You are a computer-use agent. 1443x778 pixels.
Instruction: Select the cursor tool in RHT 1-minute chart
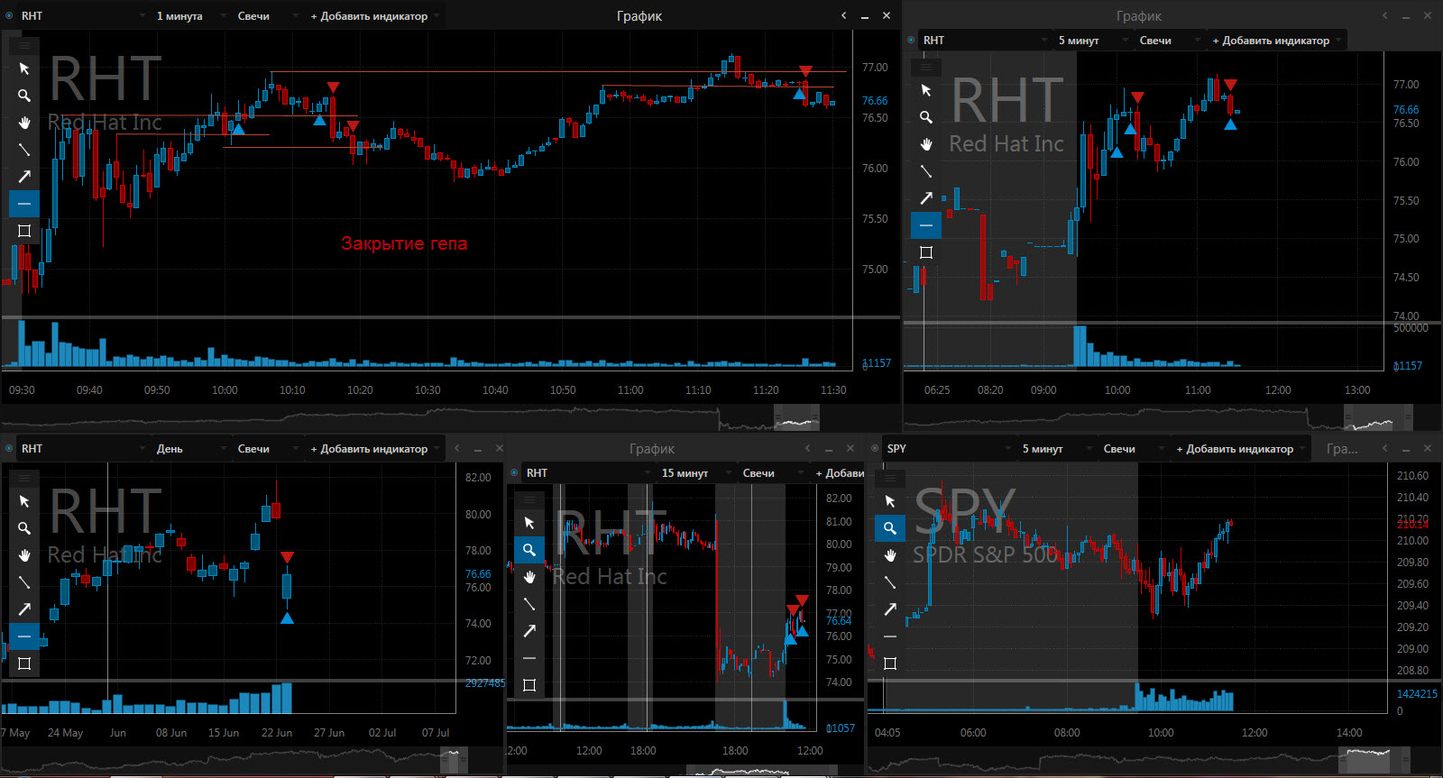(24, 69)
